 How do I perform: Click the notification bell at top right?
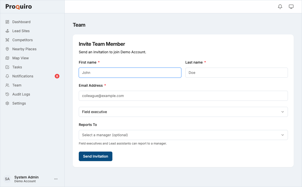tap(280, 7)
